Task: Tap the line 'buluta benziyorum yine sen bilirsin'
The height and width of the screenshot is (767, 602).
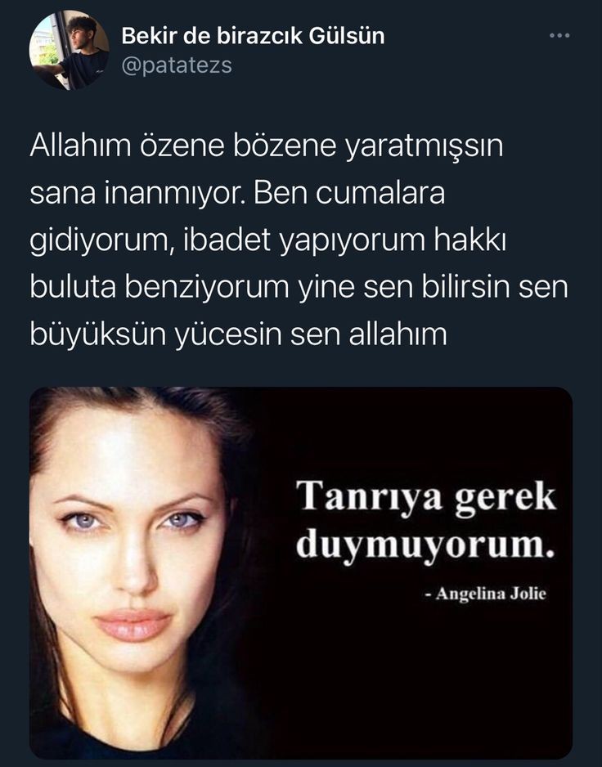Action: 299,287
